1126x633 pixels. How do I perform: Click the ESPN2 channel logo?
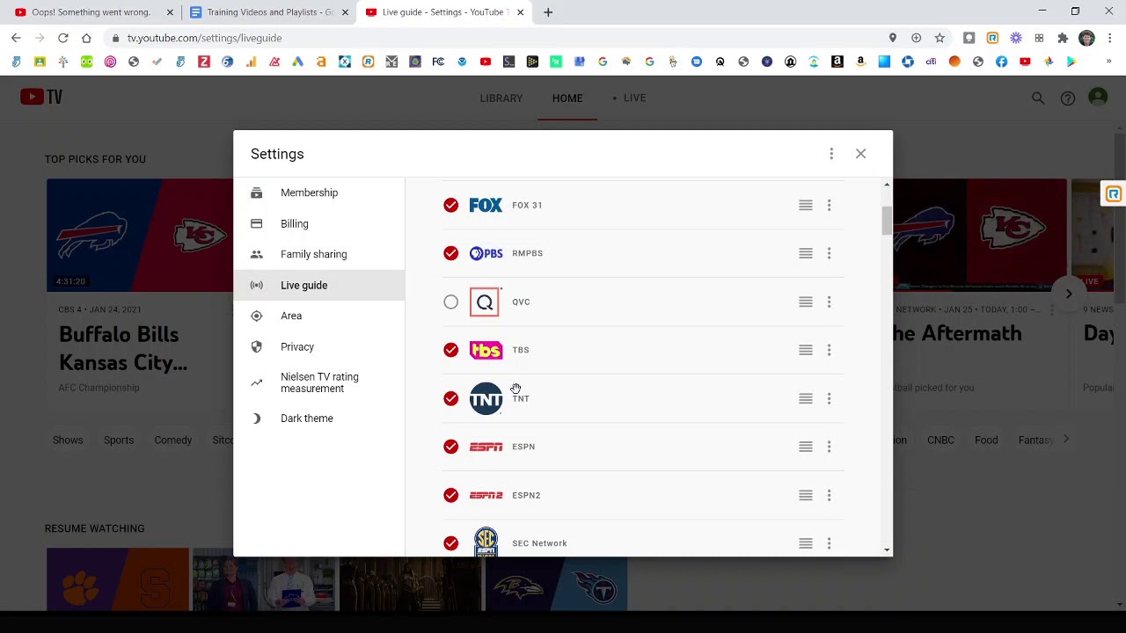tap(486, 495)
